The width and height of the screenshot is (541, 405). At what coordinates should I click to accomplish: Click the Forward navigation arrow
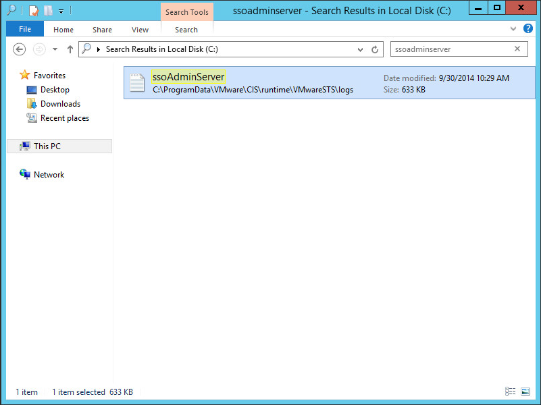39,49
